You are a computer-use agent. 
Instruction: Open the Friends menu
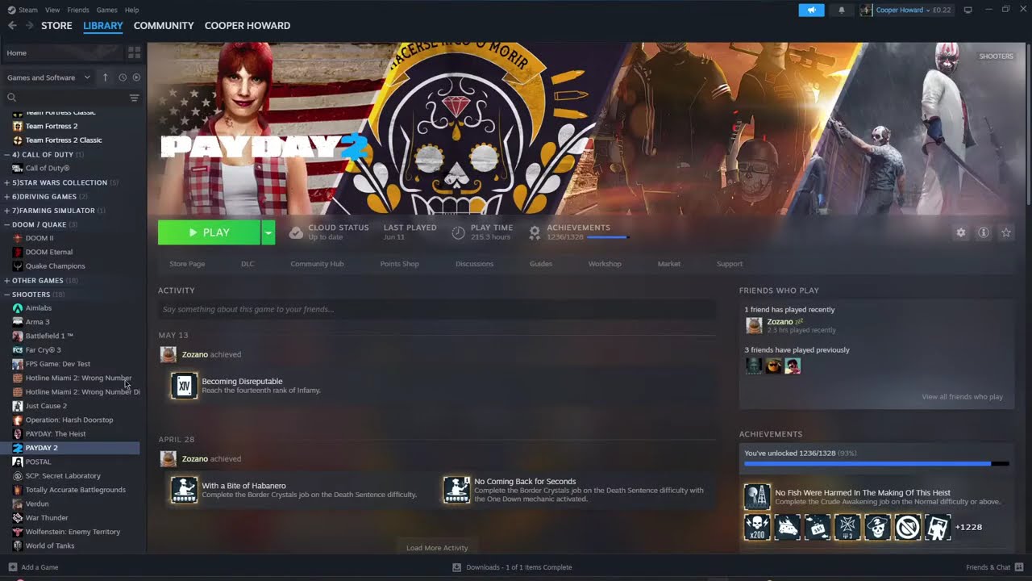(x=78, y=10)
